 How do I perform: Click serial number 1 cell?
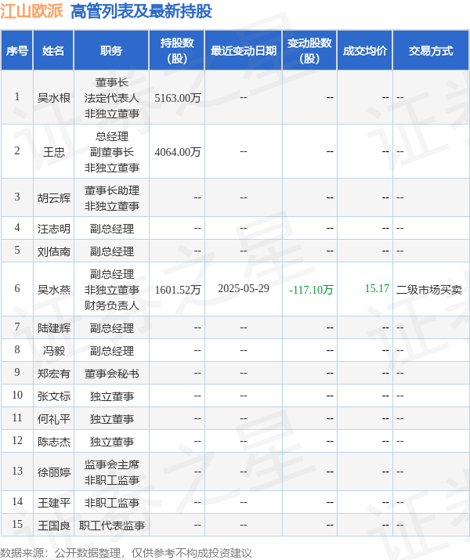coord(16,97)
